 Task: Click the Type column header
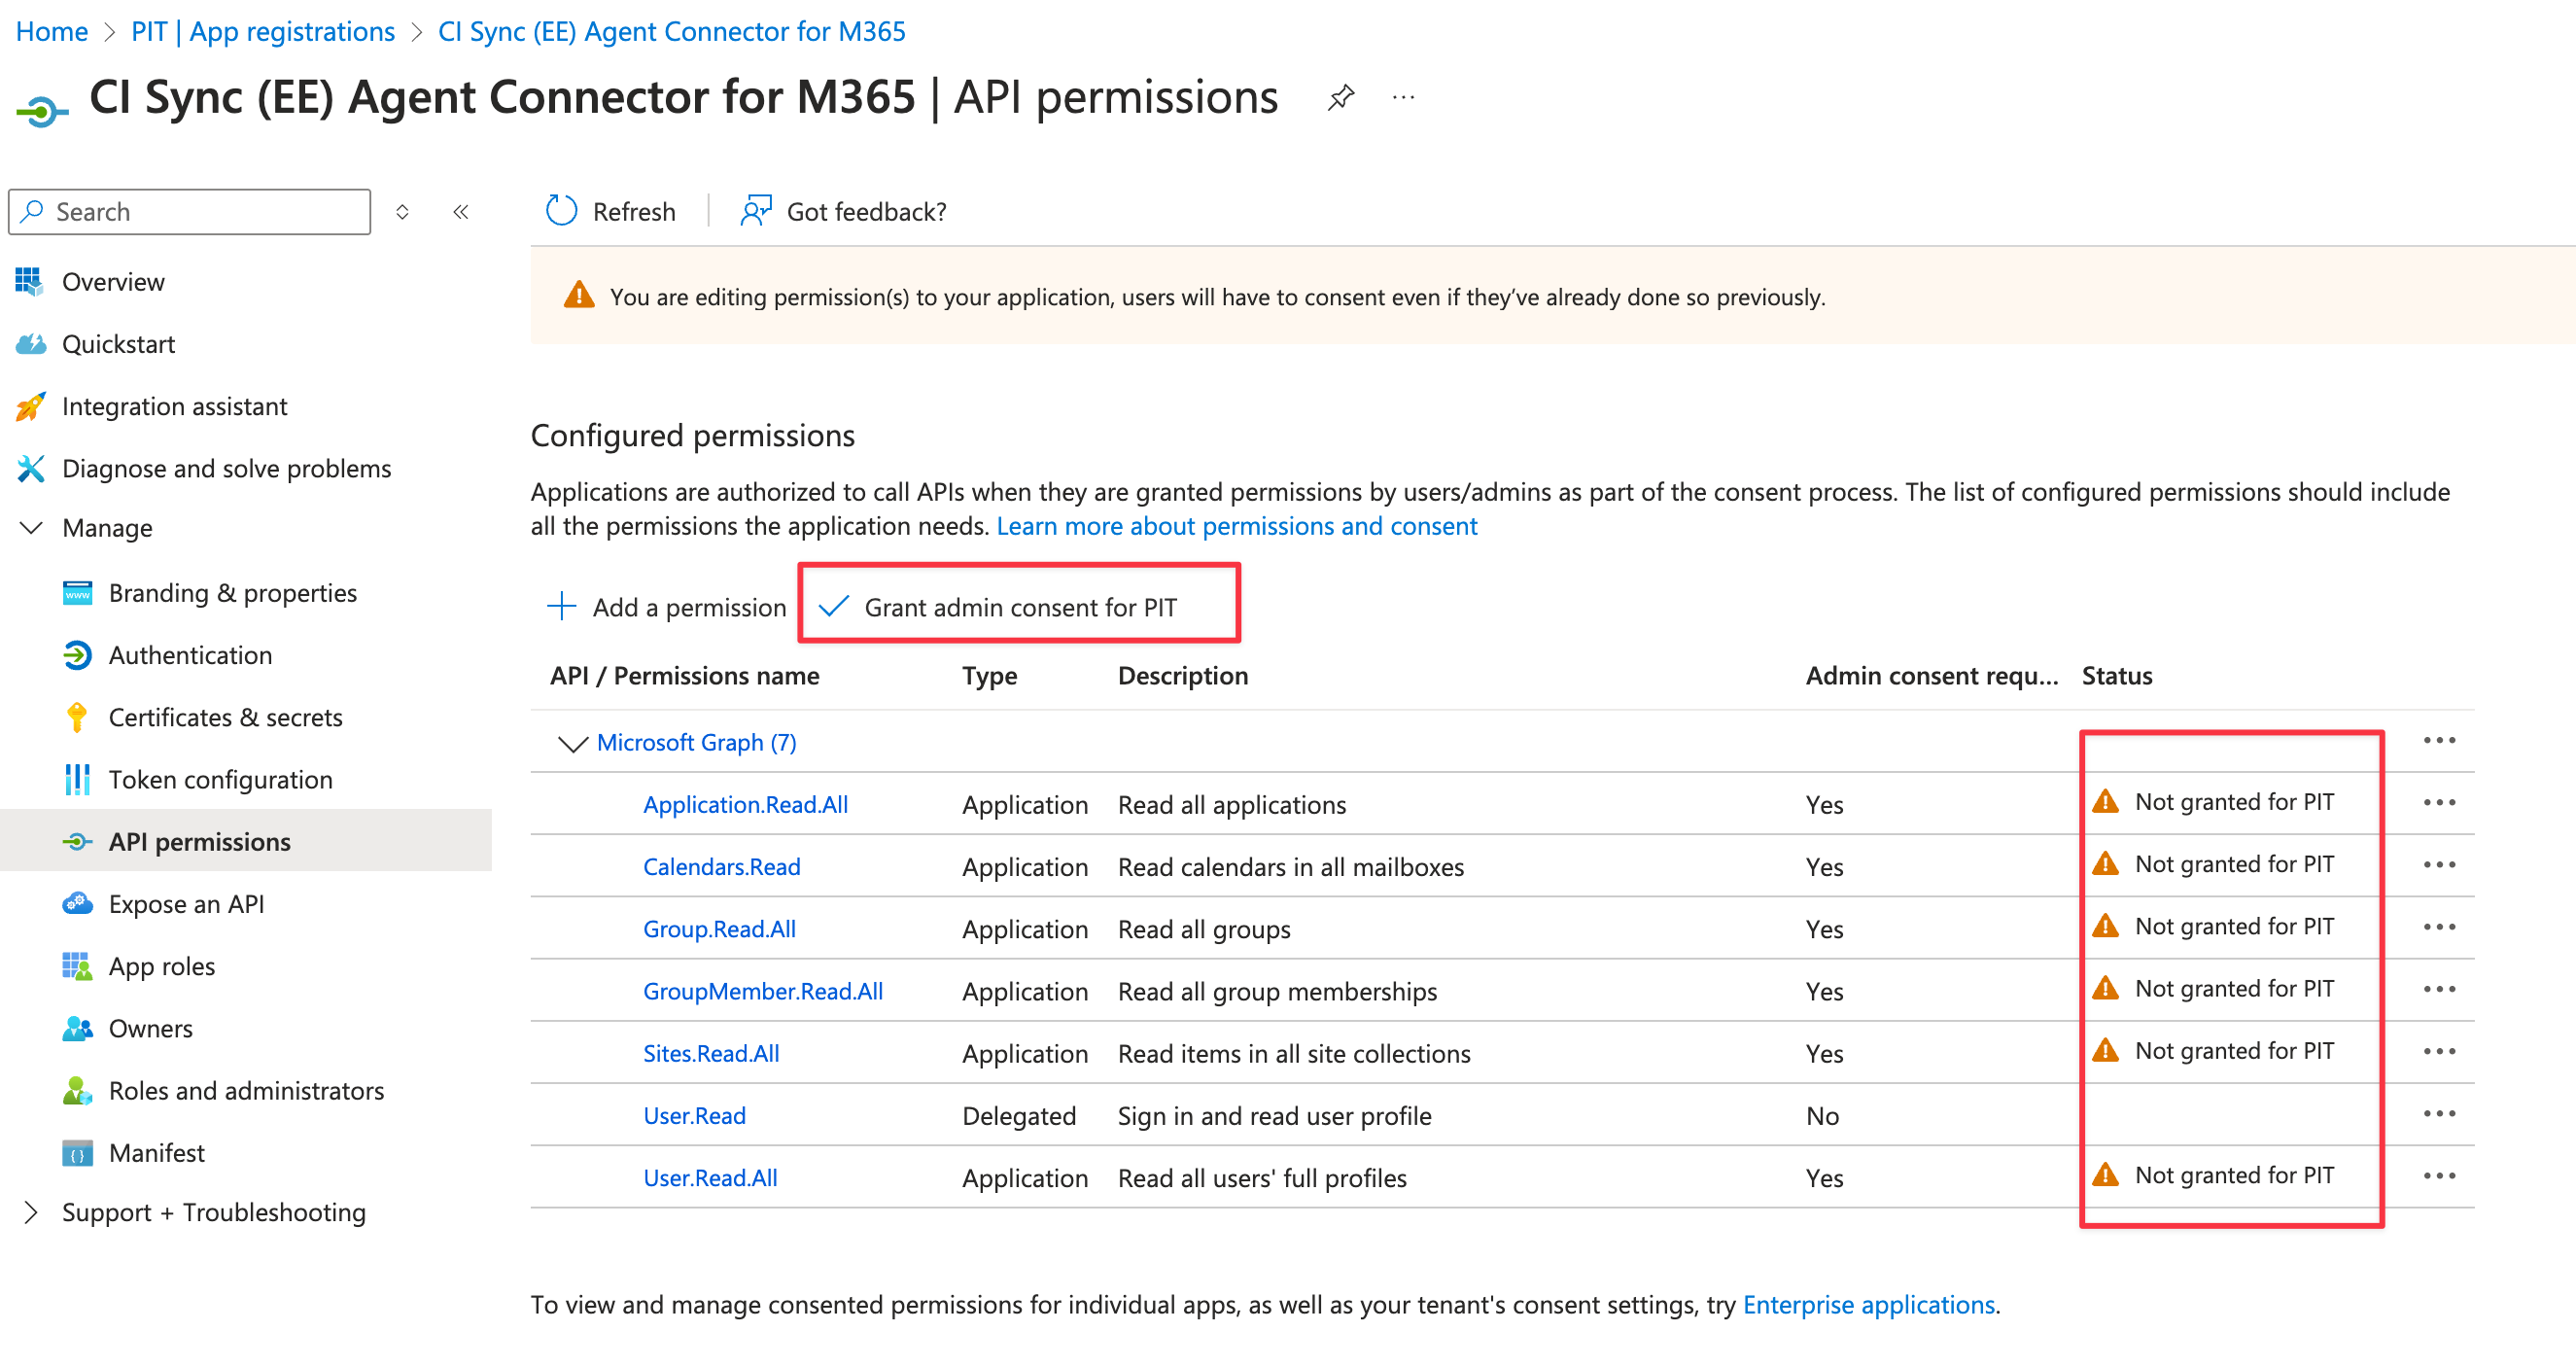click(989, 676)
